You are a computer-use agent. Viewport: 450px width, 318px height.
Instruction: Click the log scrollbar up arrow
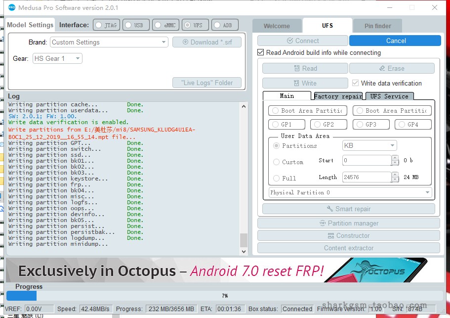point(244,106)
